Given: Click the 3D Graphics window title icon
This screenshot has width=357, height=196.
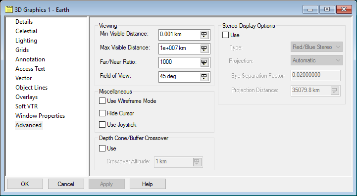Looking at the screenshot, I should (9, 9).
